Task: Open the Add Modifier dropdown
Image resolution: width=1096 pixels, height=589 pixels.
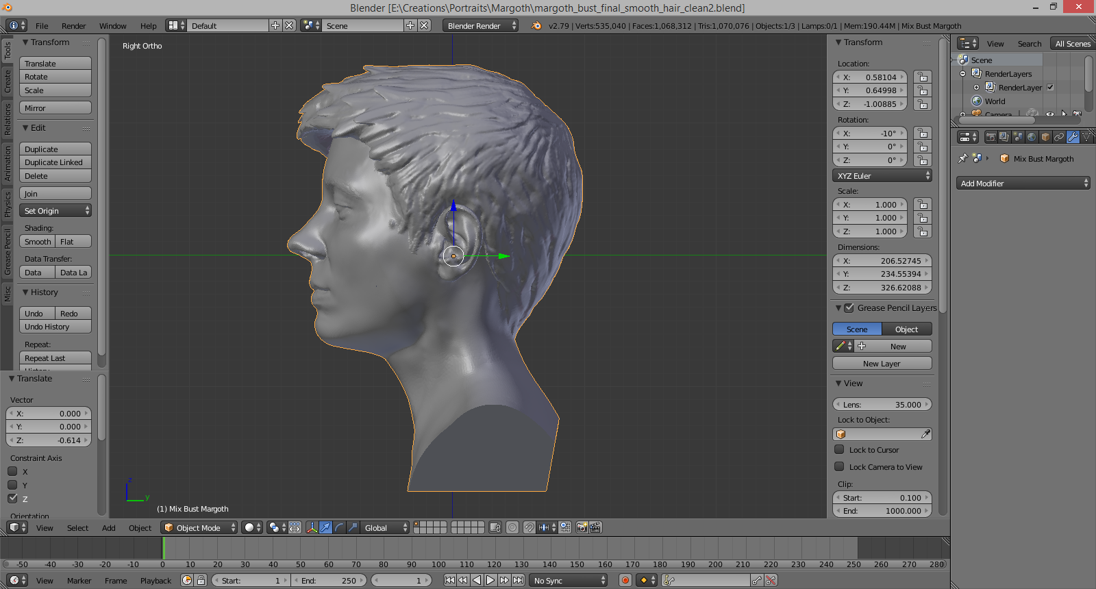Action: click(1023, 183)
